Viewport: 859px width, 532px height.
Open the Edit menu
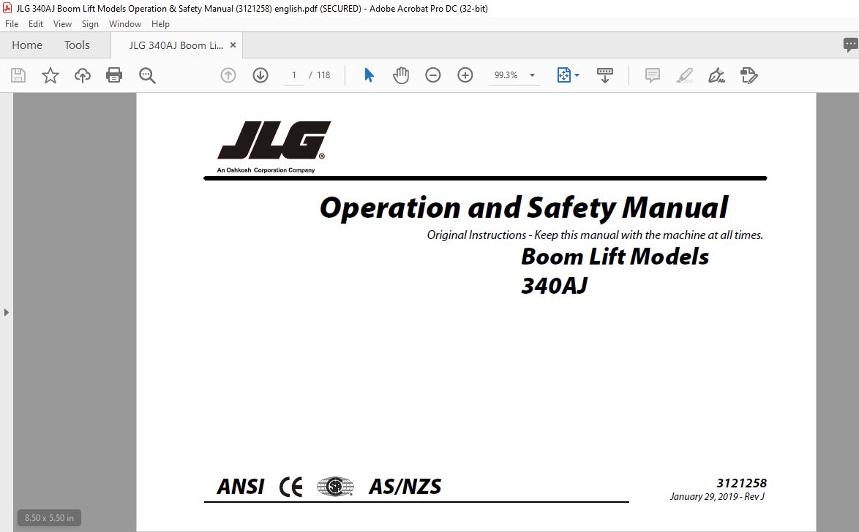pyautogui.click(x=36, y=24)
